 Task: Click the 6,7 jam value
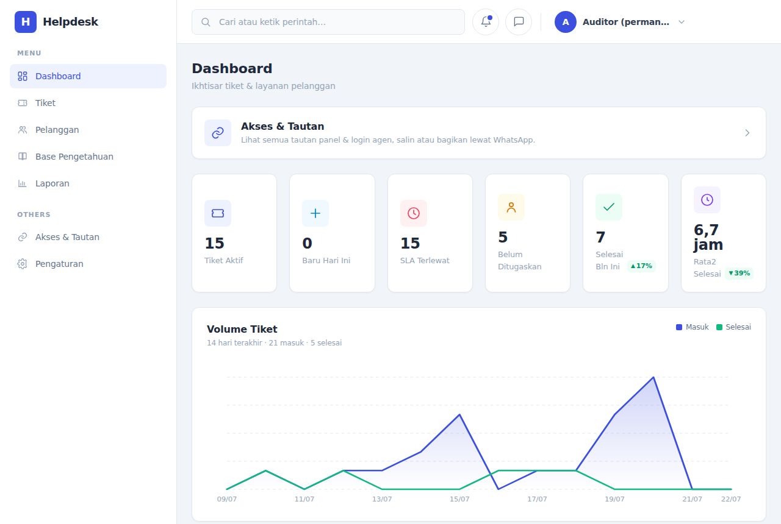click(x=708, y=237)
